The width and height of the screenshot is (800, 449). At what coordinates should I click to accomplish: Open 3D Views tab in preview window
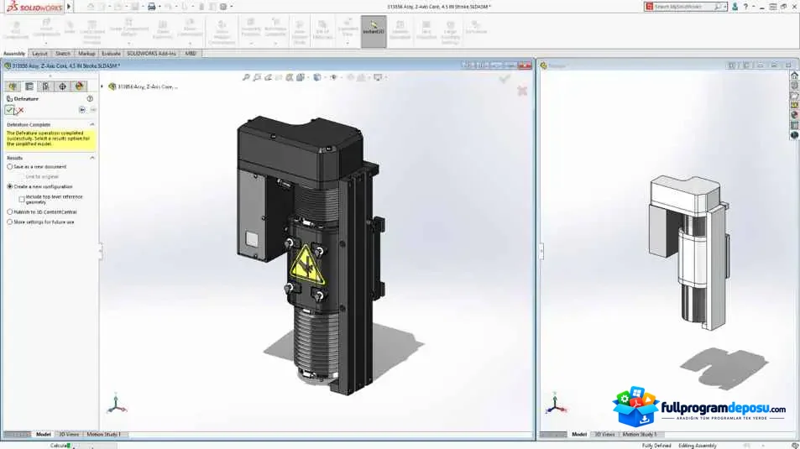coord(604,434)
